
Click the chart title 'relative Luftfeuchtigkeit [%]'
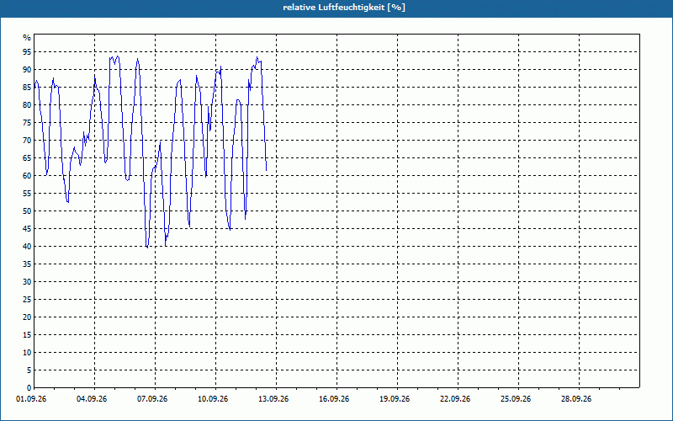[344, 8]
